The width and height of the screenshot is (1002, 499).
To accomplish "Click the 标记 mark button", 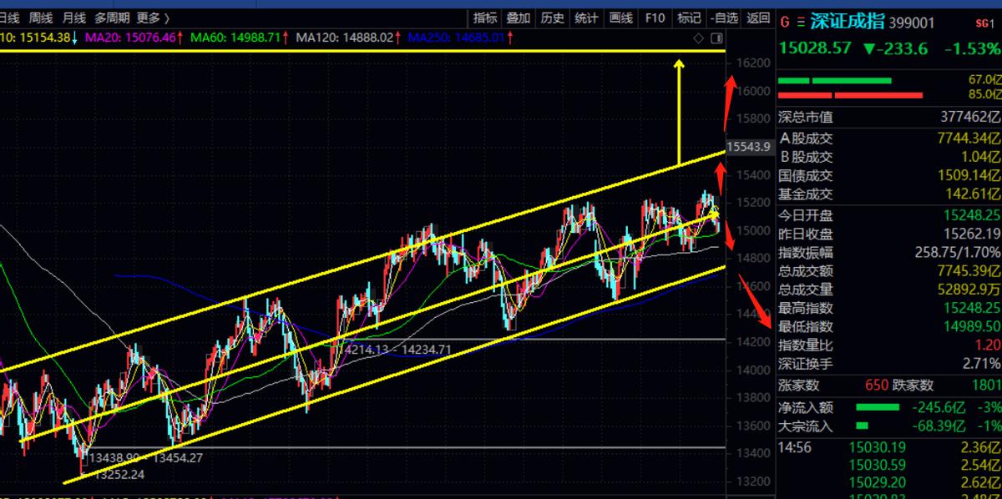I will pos(689,18).
